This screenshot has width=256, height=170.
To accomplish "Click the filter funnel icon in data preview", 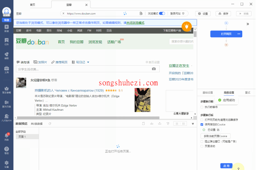I will click(x=168, y=124).
